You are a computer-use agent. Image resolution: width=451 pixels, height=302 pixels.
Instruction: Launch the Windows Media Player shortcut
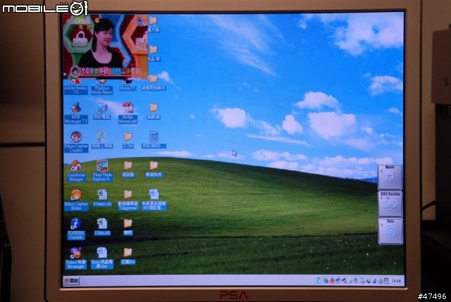point(101,88)
